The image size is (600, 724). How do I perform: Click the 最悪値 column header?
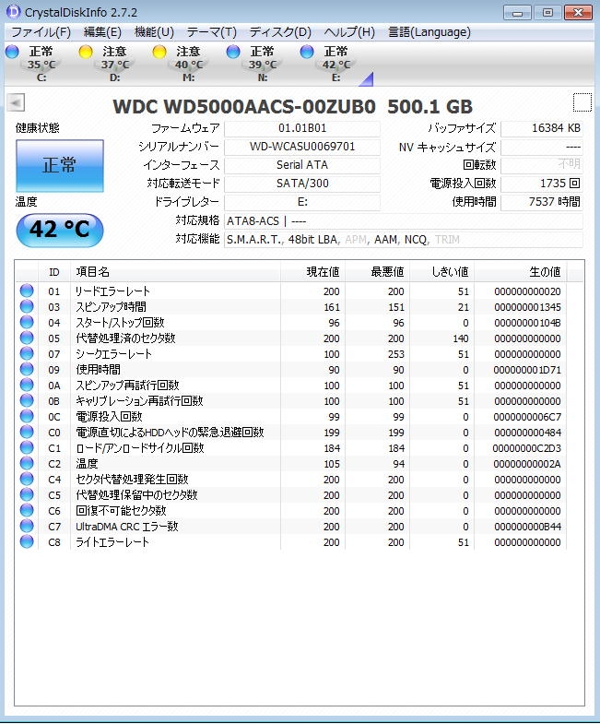[377, 272]
